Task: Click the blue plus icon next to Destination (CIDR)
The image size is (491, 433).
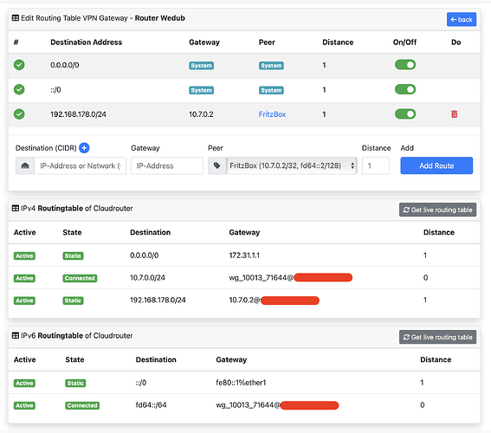Action: pyautogui.click(x=84, y=148)
